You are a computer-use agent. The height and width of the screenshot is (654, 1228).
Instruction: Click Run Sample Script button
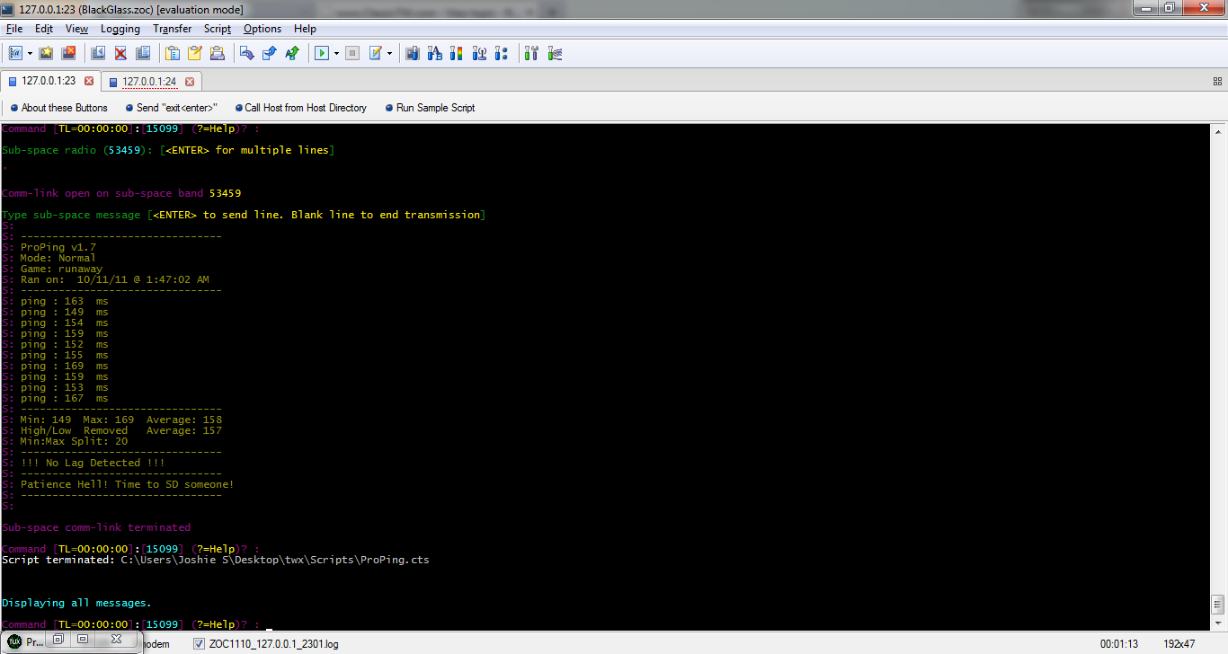(x=430, y=108)
